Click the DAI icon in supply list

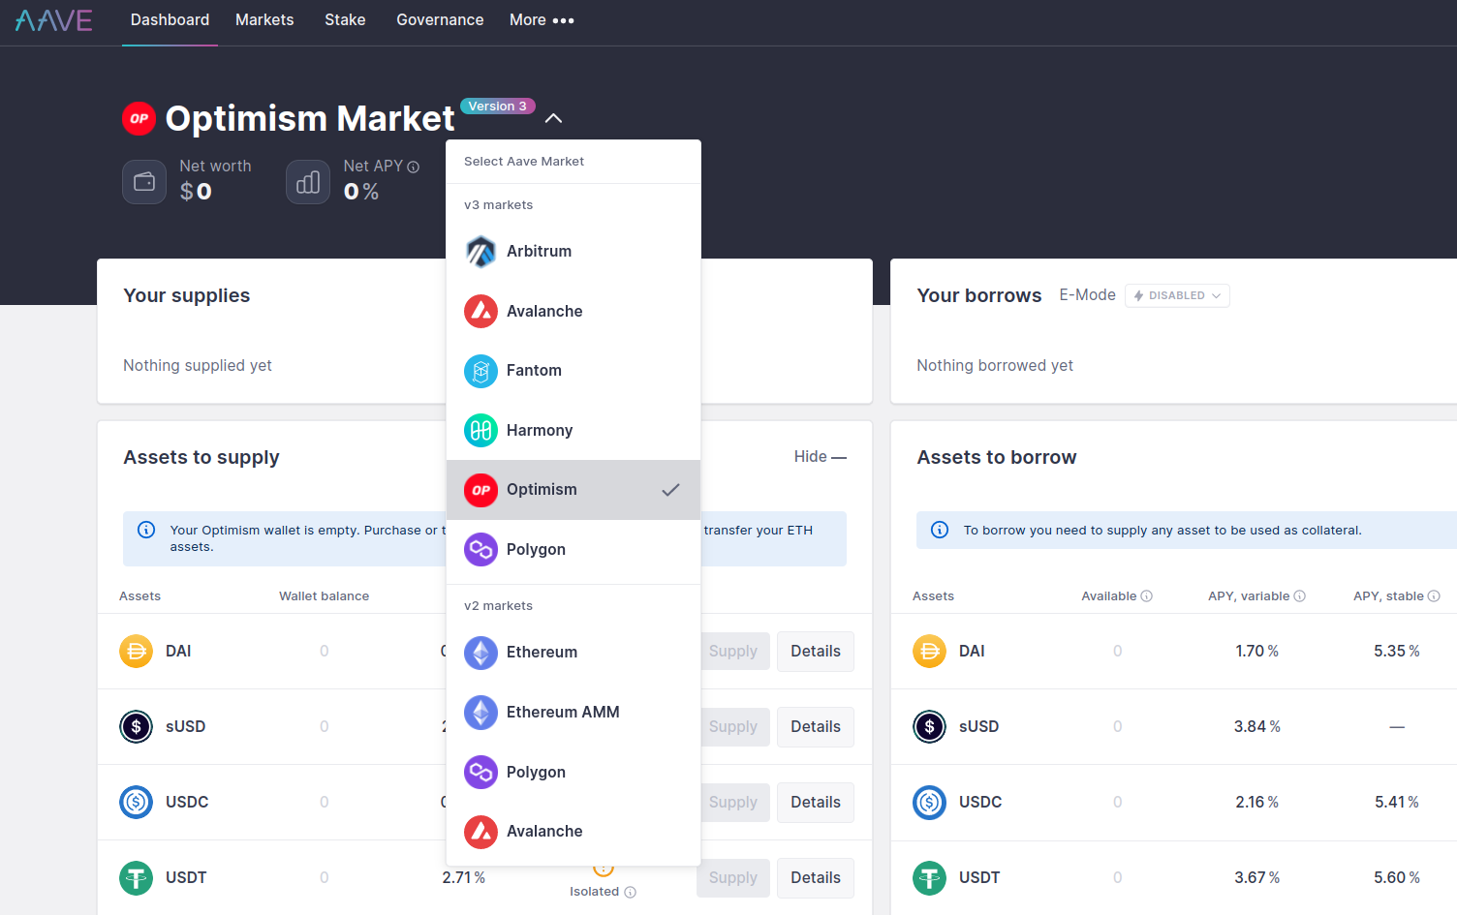point(136,652)
